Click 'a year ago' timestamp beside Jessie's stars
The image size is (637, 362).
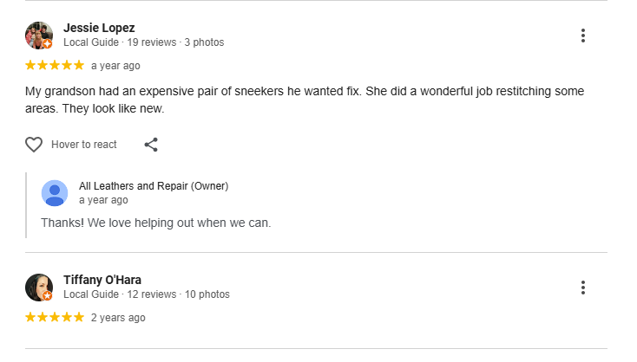click(x=115, y=66)
